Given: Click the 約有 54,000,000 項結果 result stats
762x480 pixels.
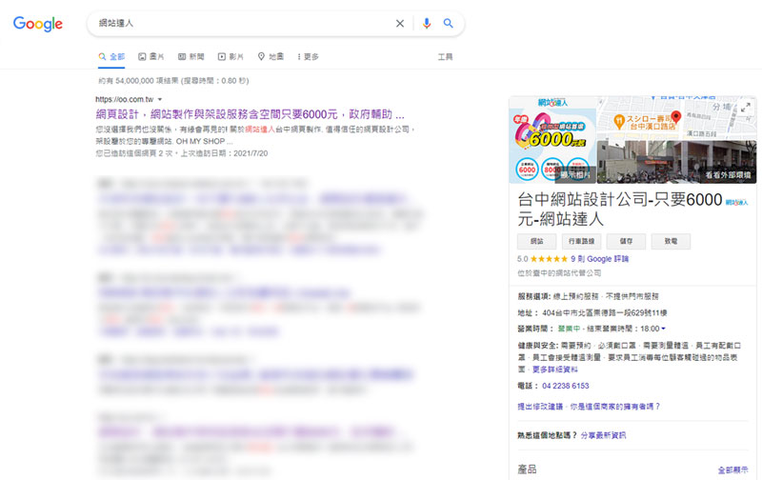Looking at the screenshot, I should point(173,81).
